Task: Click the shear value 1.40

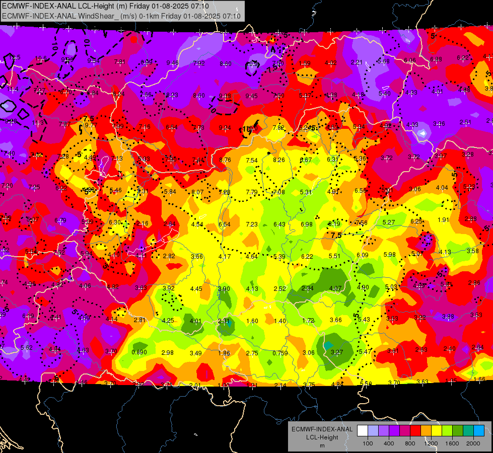Action: click(280, 321)
